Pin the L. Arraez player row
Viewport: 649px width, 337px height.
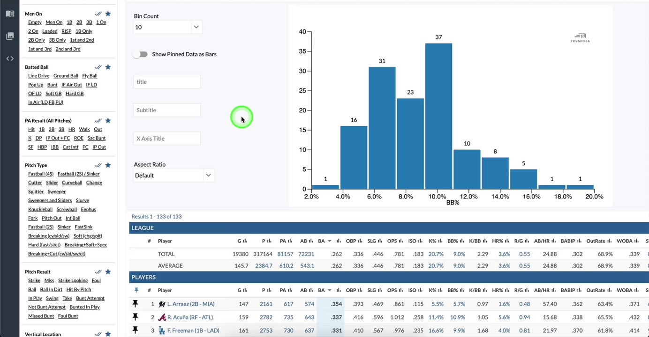point(136,304)
